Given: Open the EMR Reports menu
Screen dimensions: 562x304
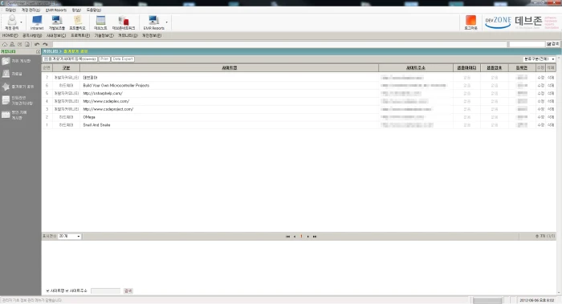Looking at the screenshot, I should [x=56, y=10].
